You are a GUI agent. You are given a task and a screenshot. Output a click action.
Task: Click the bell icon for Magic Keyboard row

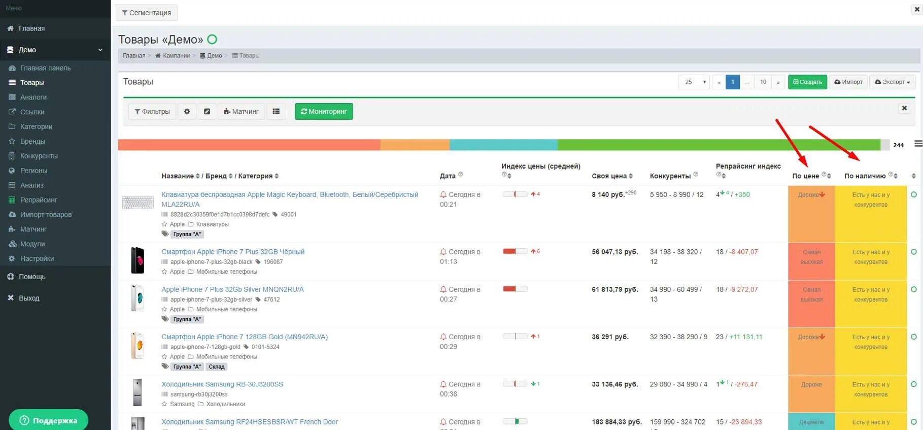click(x=443, y=194)
